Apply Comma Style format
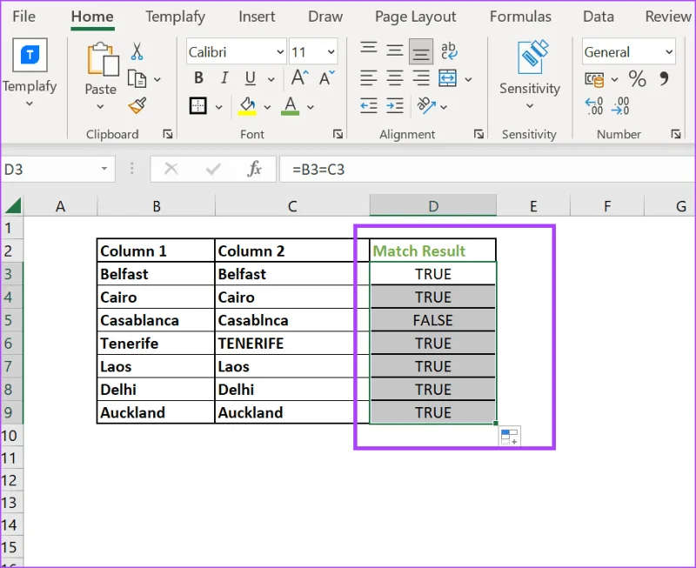696x568 pixels. pyautogui.click(x=664, y=78)
